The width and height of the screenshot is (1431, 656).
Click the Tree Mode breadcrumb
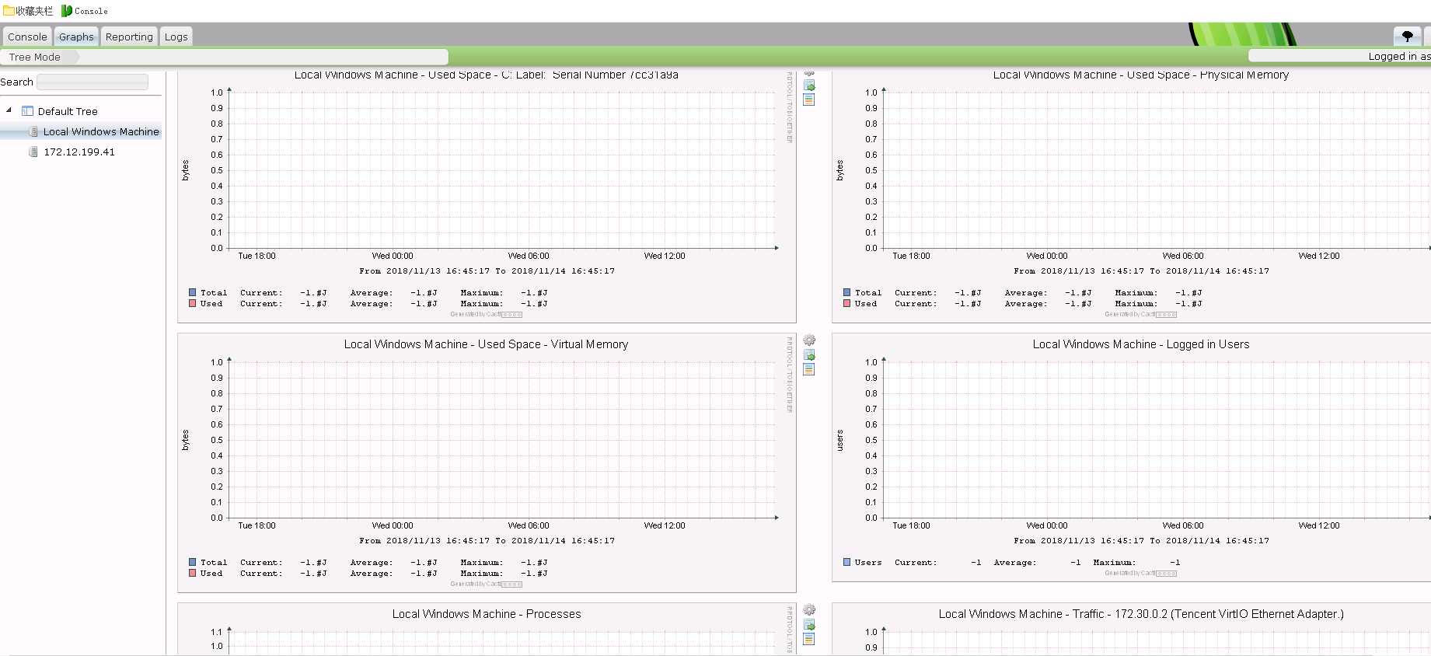35,57
